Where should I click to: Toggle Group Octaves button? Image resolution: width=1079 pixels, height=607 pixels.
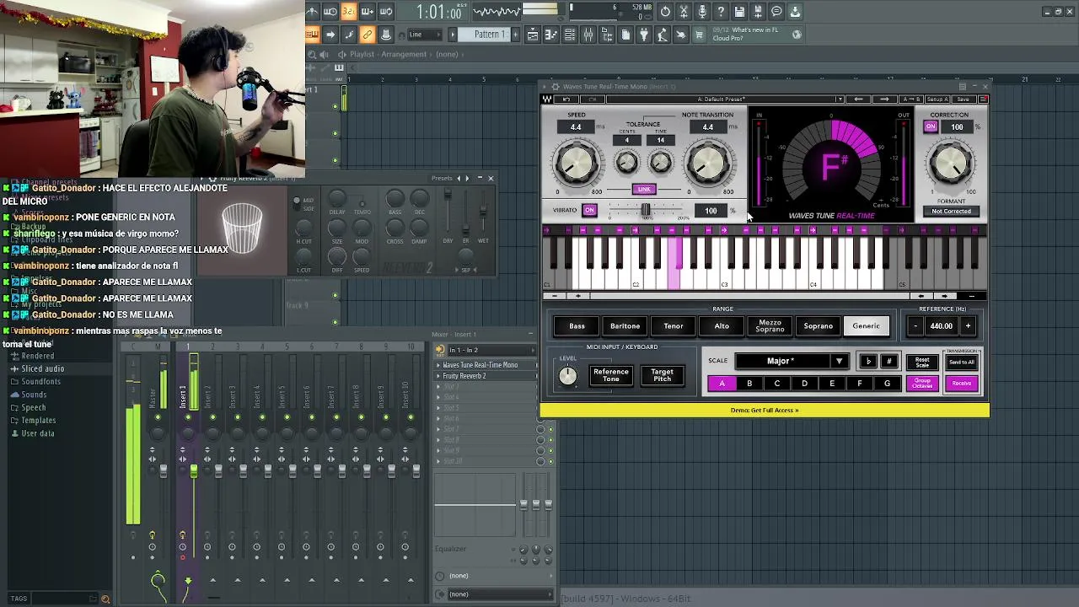(922, 384)
